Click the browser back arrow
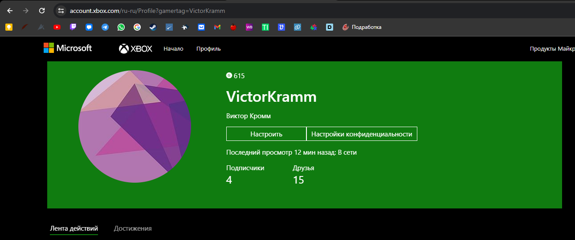Image resolution: width=575 pixels, height=240 pixels. [10, 11]
